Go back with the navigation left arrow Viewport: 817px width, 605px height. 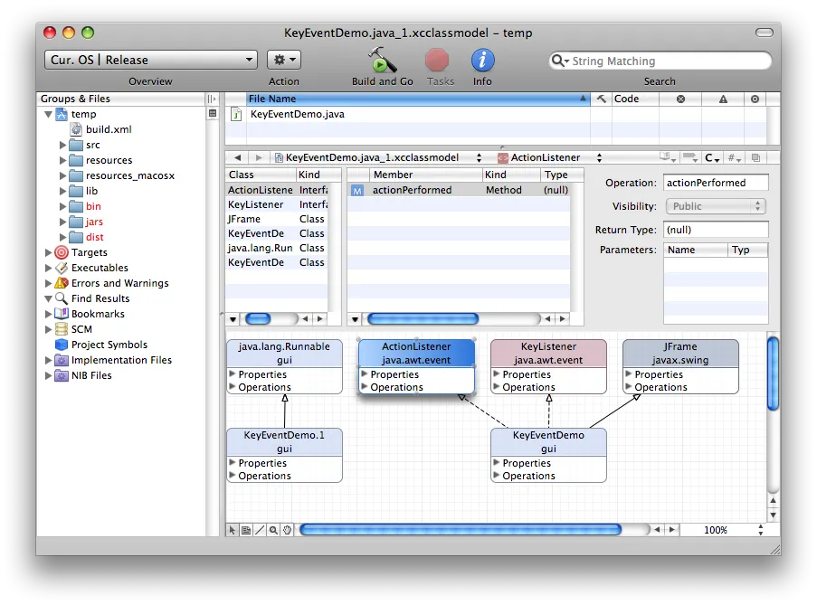coord(238,157)
